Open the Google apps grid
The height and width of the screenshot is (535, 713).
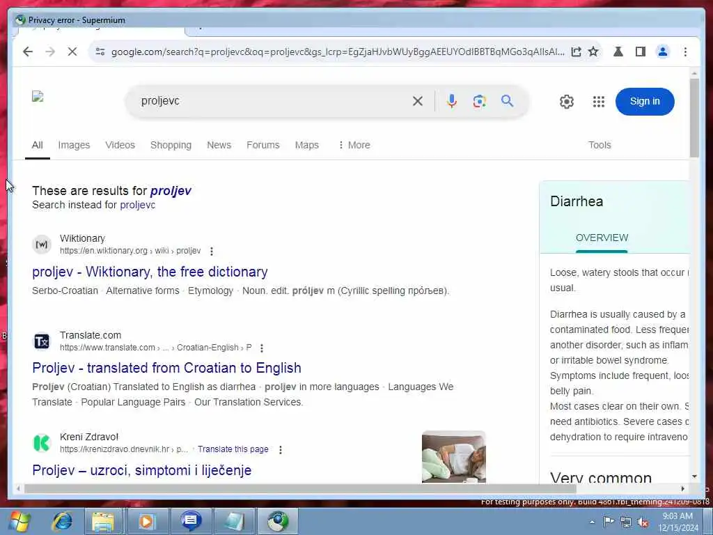(599, 102)
